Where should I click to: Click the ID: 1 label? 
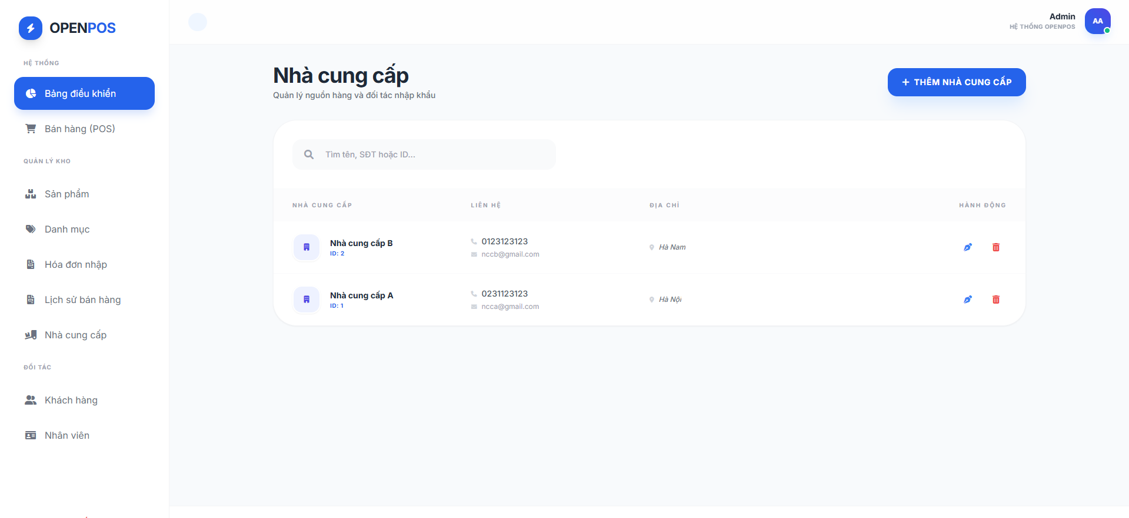(337, 306)
